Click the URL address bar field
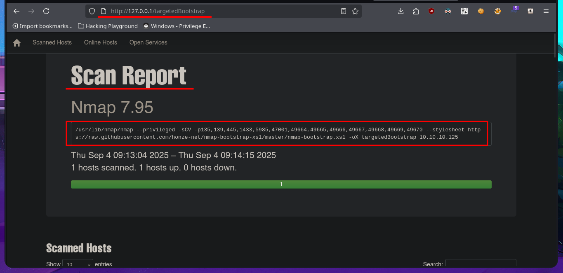 223,11
